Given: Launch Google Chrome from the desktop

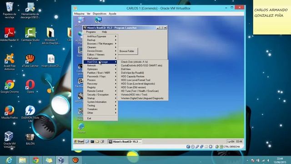Looking at the screenshot, I should tap(10, 86).
